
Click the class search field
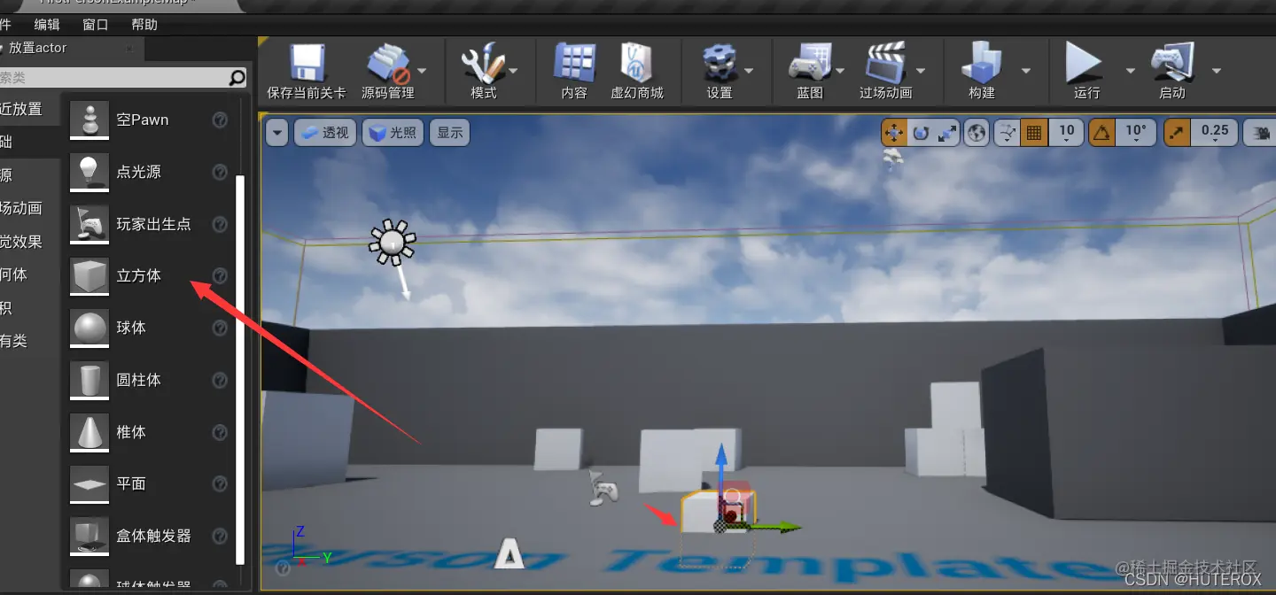click(x=113, y=78)
